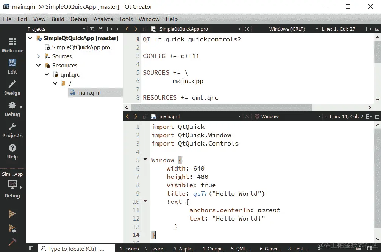Viewport: 381px width, 252px height.
Task: Open the Sim...App kit selector
Action: [12, 185]
